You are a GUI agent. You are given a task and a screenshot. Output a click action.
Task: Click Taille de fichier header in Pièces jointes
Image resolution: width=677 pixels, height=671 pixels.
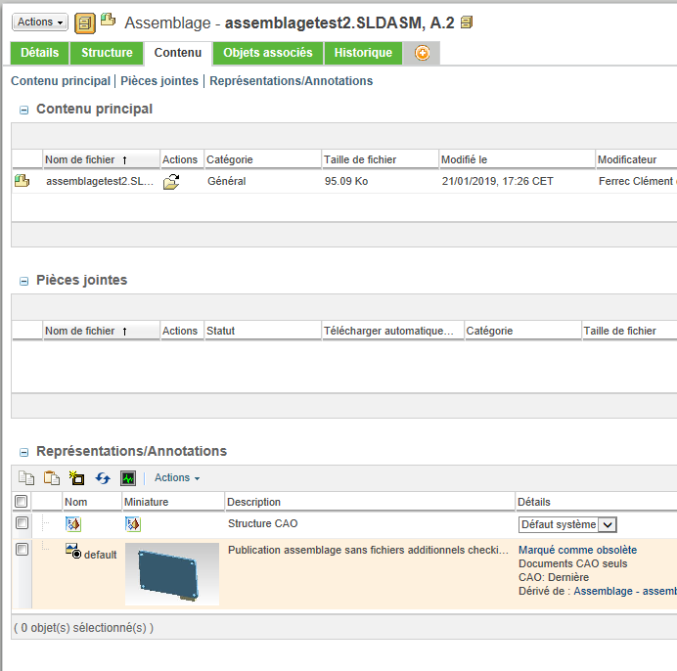pos(629,331)
